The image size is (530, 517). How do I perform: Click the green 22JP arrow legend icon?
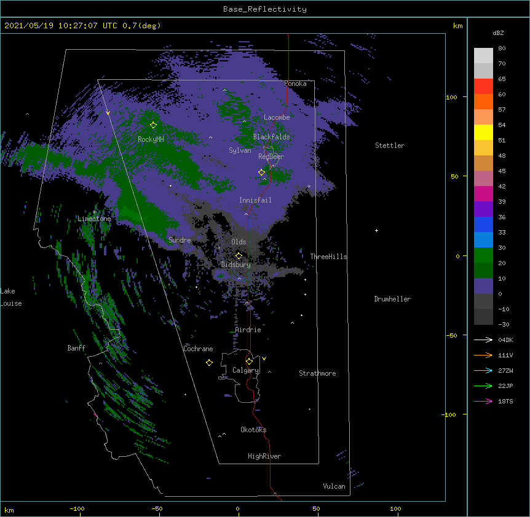(483, 386)
